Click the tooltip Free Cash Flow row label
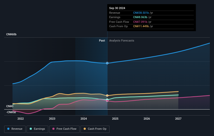Viewport: 214px width, 136px height. click(119, 22)
